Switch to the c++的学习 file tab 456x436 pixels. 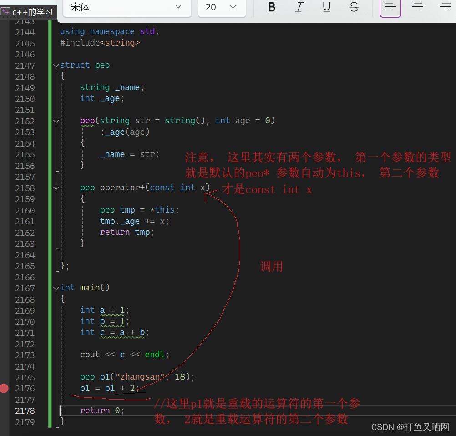(x=28, y=12)
